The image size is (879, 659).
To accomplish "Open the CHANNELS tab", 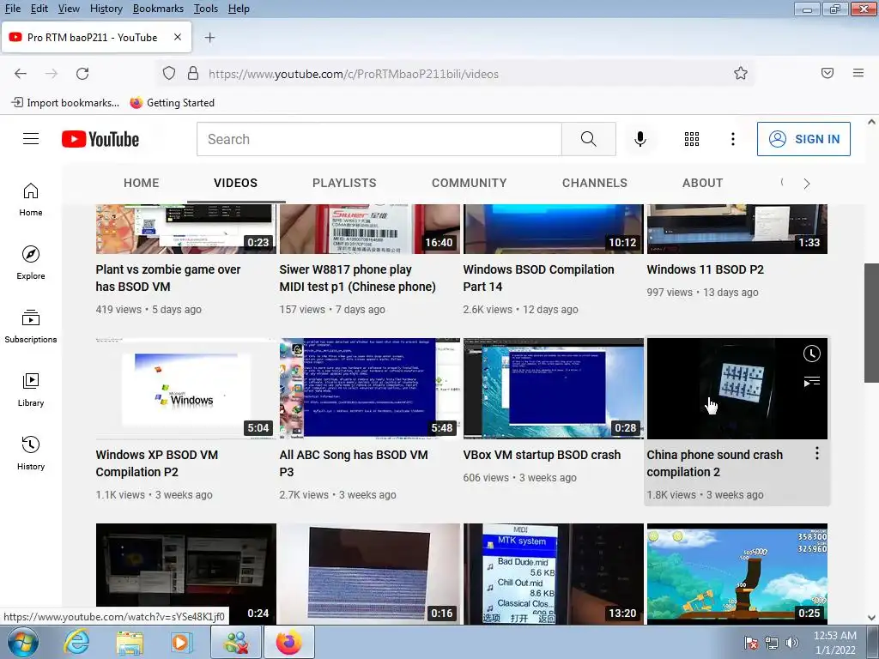I will [595, 183].
